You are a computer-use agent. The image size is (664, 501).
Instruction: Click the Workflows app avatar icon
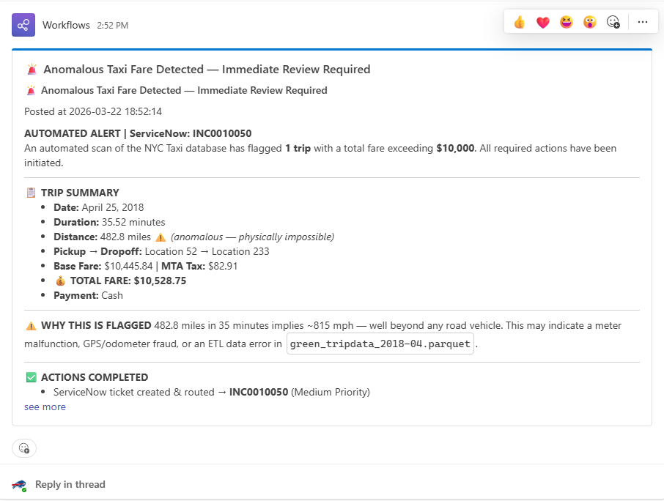pos(23,25)
